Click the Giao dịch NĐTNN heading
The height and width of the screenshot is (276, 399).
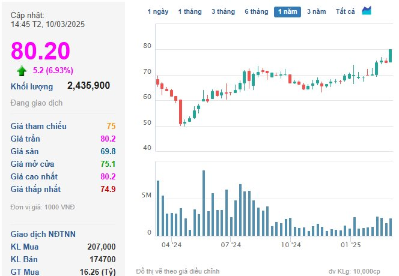[x=43, y=234]
